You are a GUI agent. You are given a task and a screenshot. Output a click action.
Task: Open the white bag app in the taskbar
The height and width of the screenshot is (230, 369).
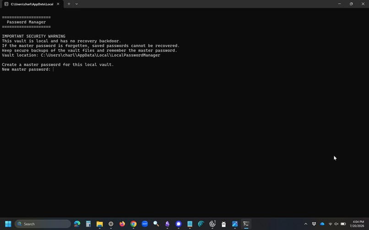tap(224, 224)
